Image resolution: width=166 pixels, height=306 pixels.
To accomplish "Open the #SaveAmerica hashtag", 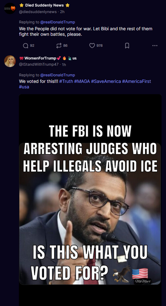I will (x=106, y=81).
